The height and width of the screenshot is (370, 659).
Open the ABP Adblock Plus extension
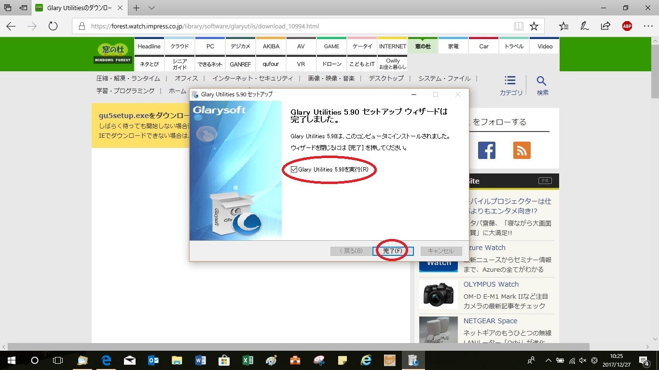point(627,26)
